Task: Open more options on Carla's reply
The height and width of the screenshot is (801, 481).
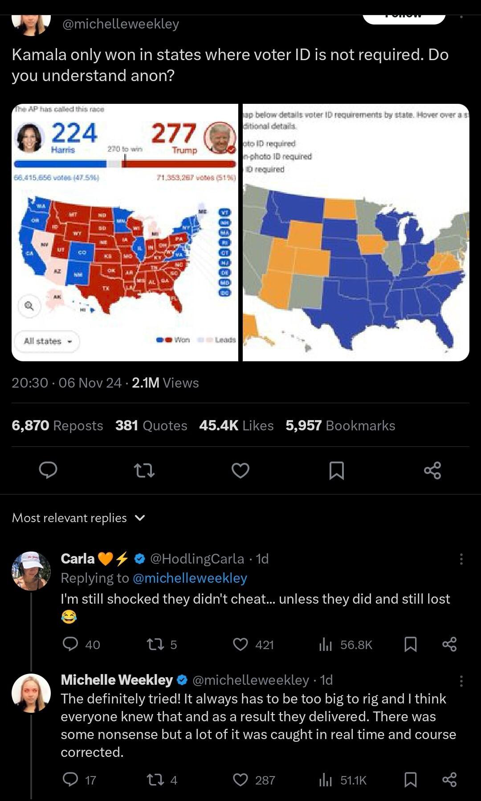Action: 461,559
